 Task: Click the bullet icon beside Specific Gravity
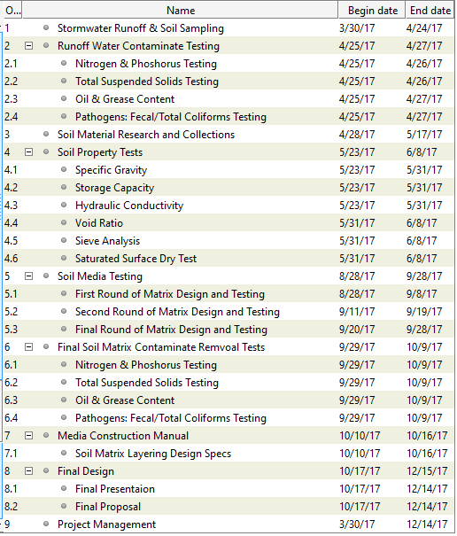coord(64,169)
